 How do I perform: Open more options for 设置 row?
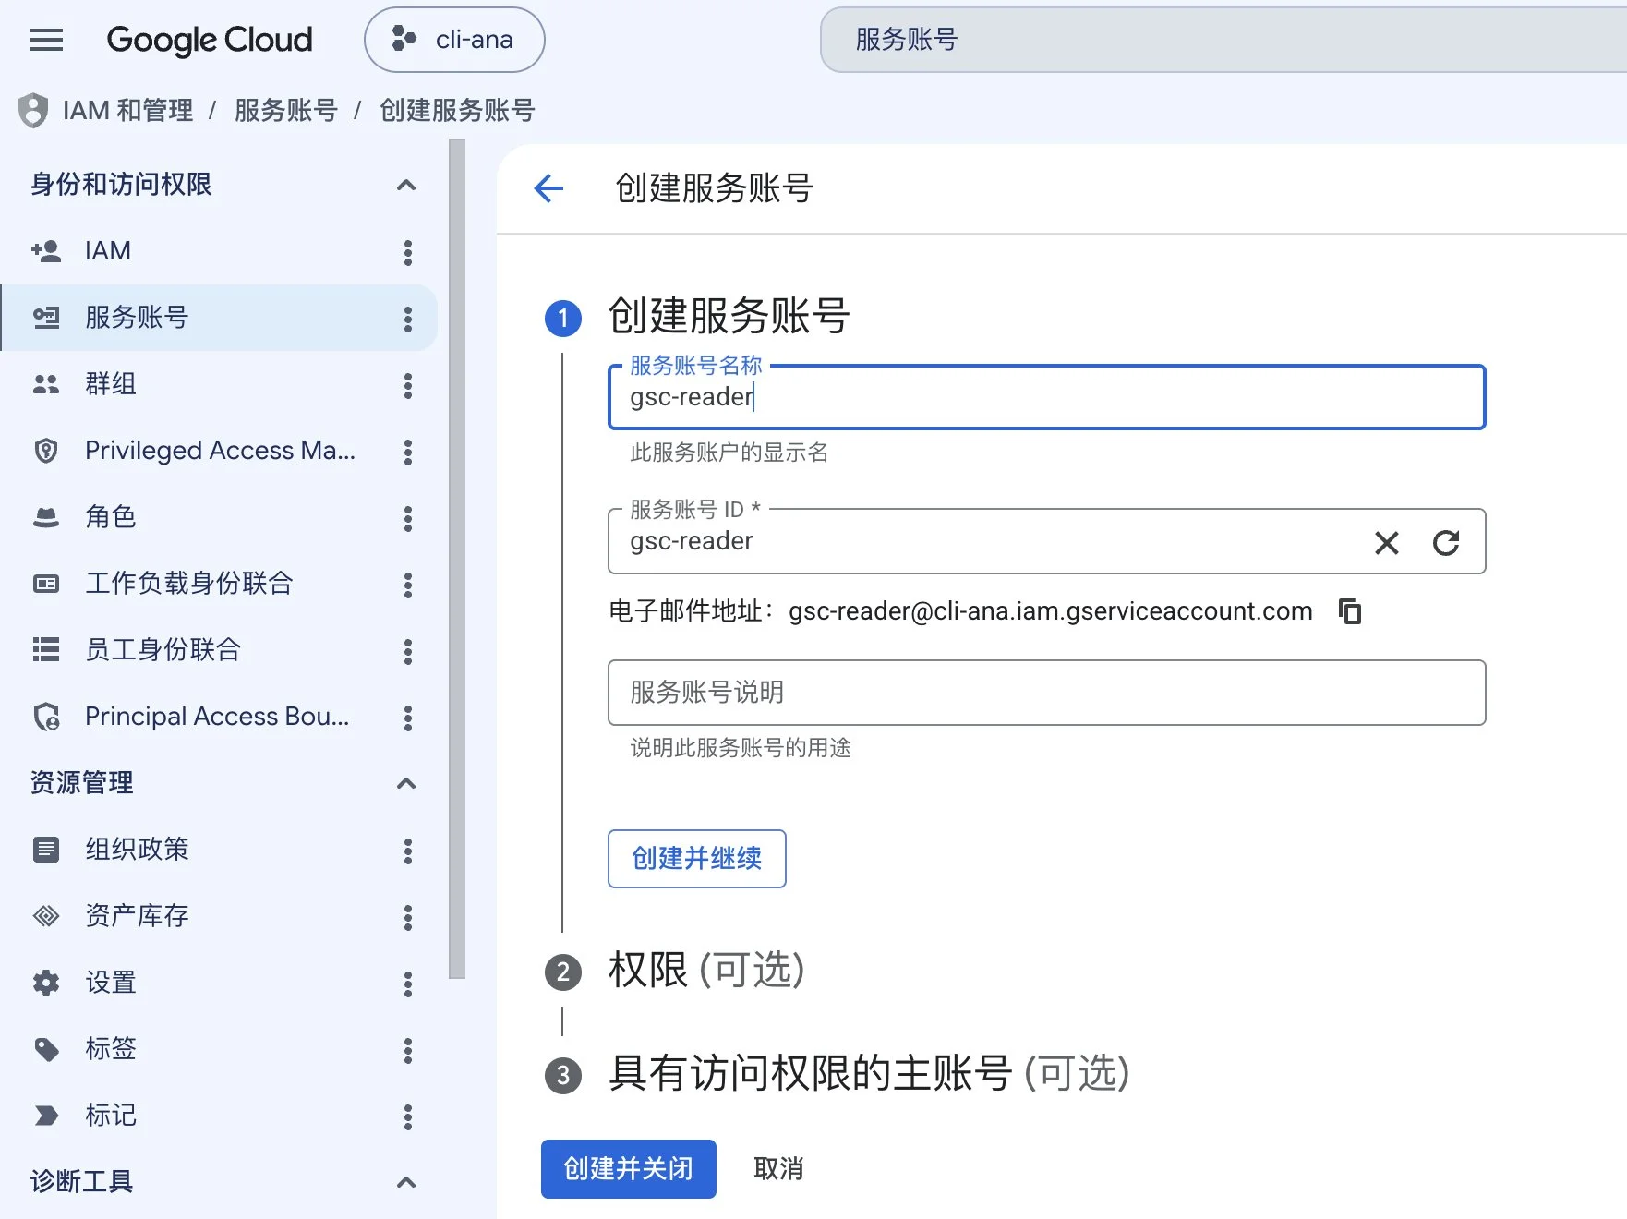coord(408,984)
